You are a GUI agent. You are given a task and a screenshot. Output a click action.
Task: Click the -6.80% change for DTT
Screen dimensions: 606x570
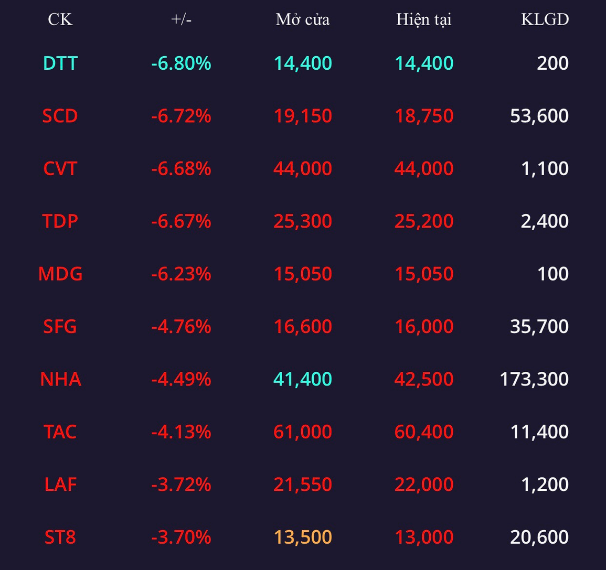tap(181, 63)
